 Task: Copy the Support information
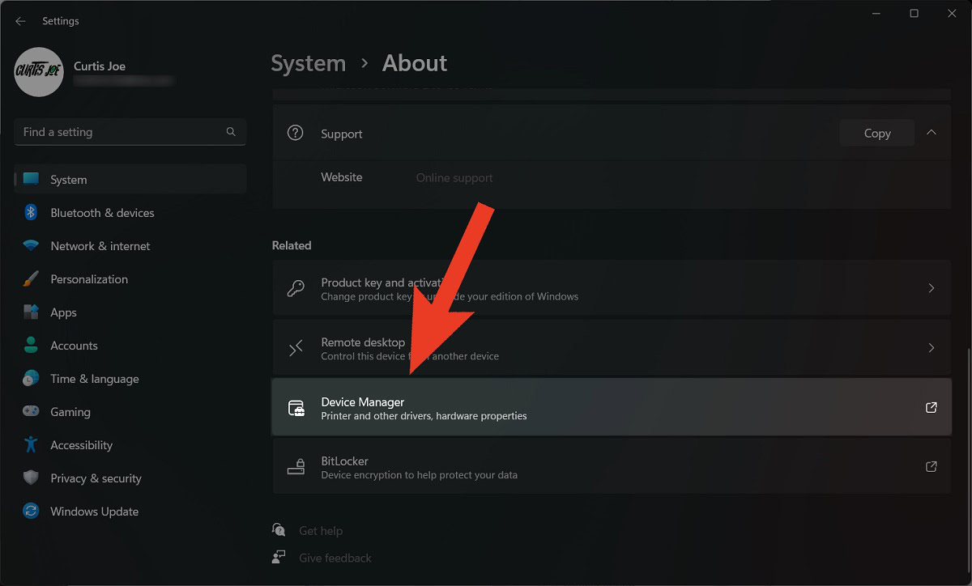[876, 134]
